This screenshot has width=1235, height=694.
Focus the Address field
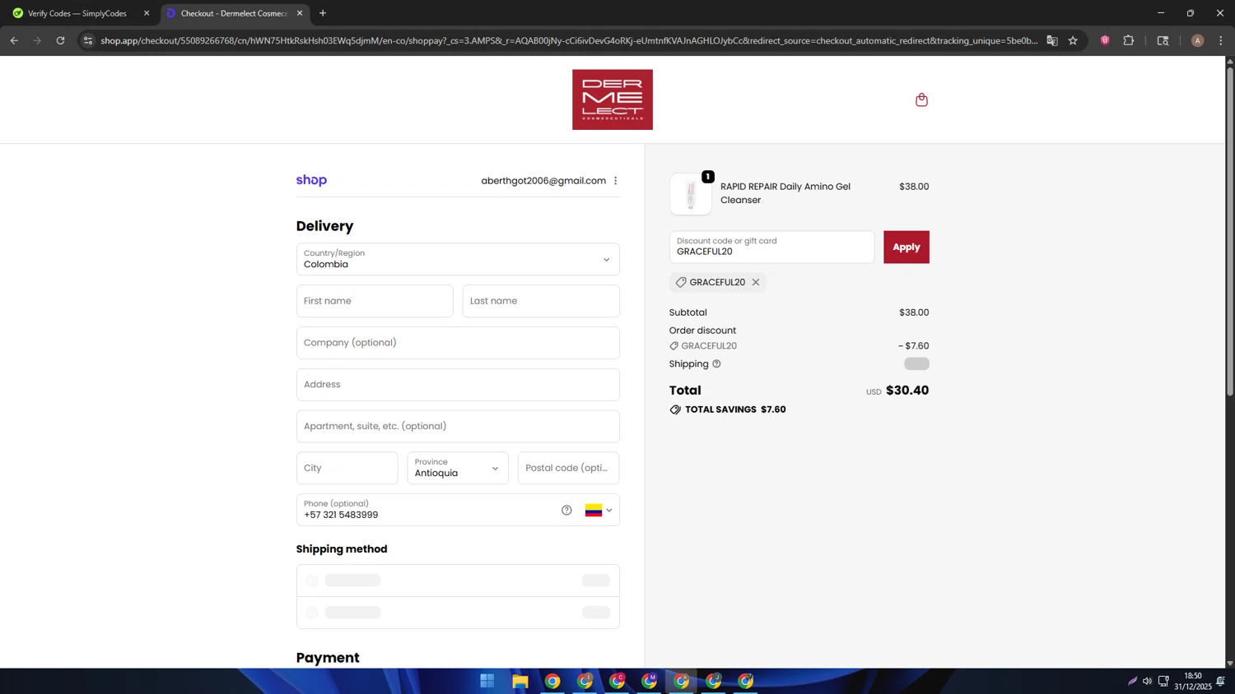coord(458,385)
